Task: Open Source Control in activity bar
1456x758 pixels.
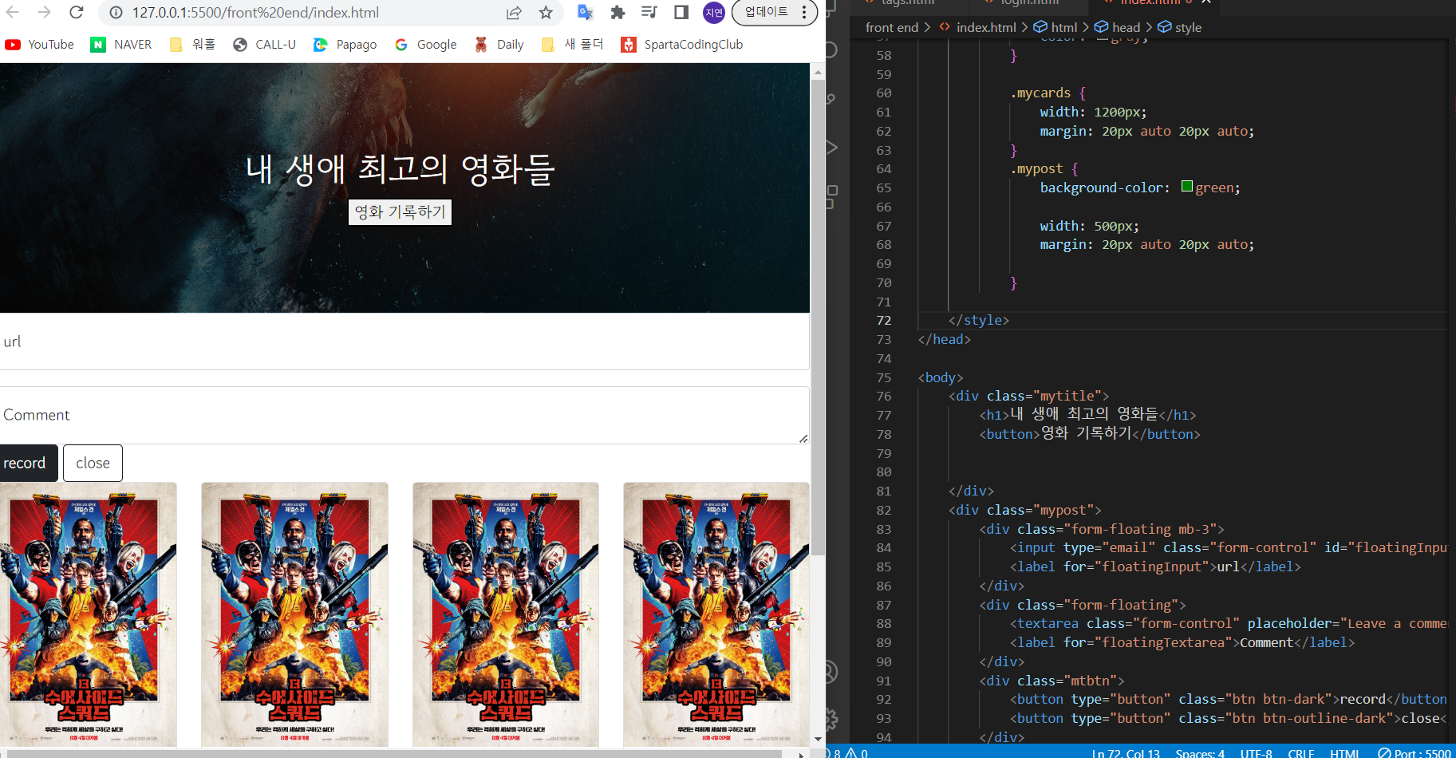Action: (x=831, y=100)
